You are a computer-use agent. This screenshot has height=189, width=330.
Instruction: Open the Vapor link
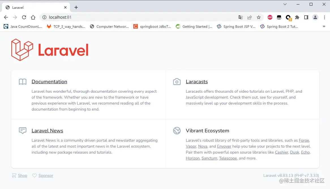(191, 146)
